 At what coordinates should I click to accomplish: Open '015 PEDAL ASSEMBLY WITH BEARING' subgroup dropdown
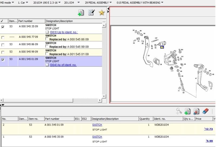point(140,2)
